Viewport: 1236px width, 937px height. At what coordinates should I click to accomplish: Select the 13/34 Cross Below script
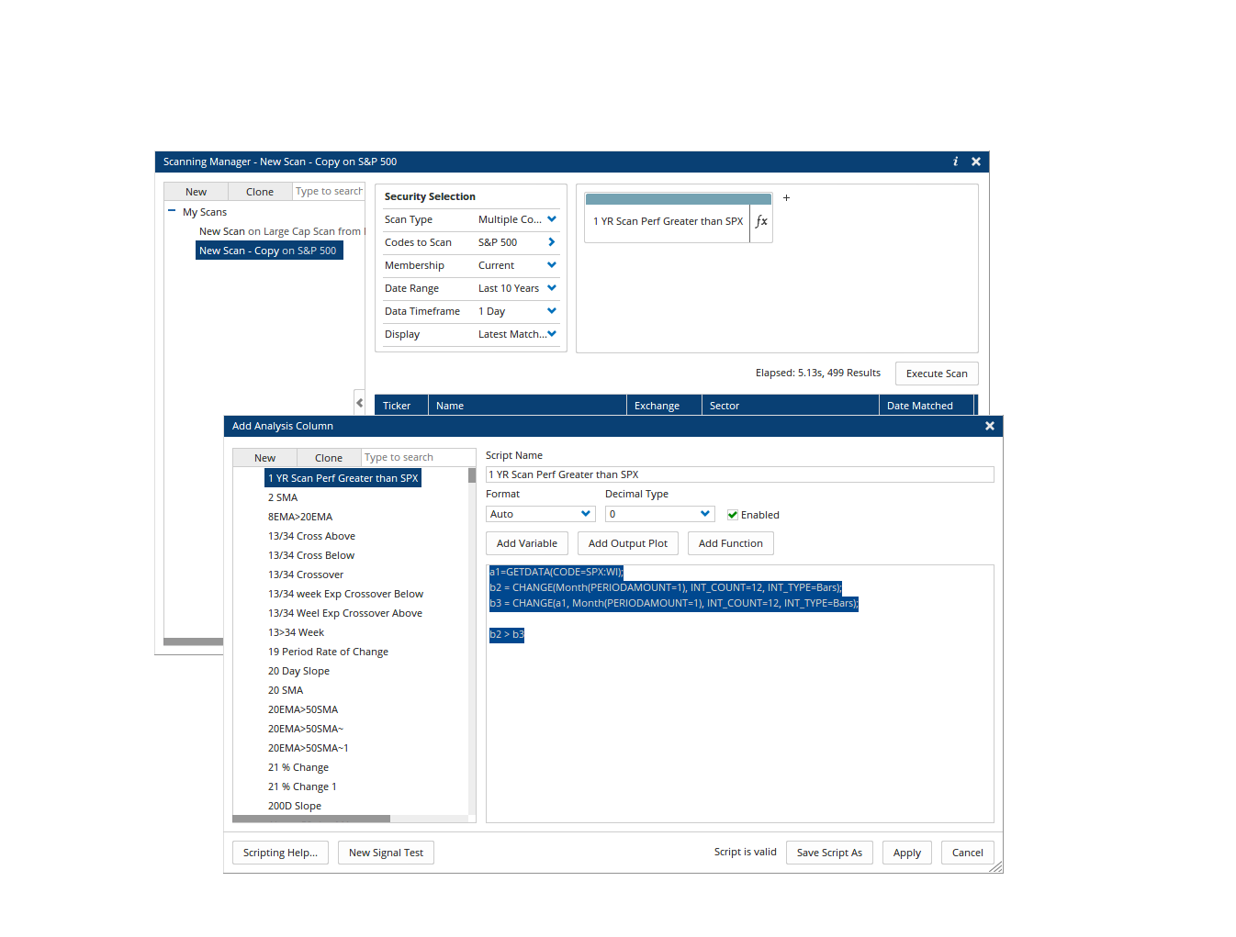click(x=311, y=555)
